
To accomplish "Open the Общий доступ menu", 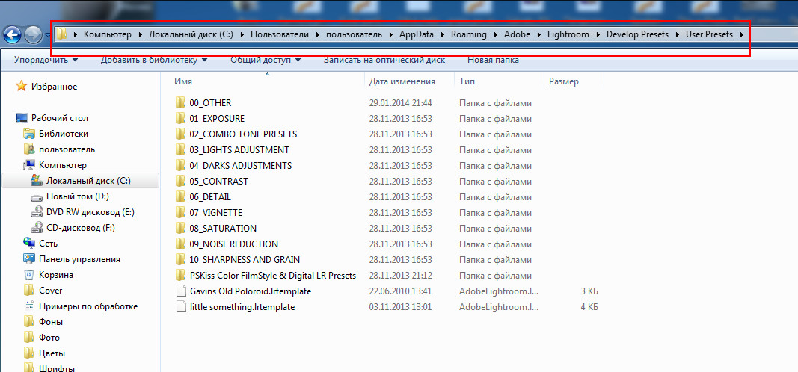I will (x=266, y=60).
